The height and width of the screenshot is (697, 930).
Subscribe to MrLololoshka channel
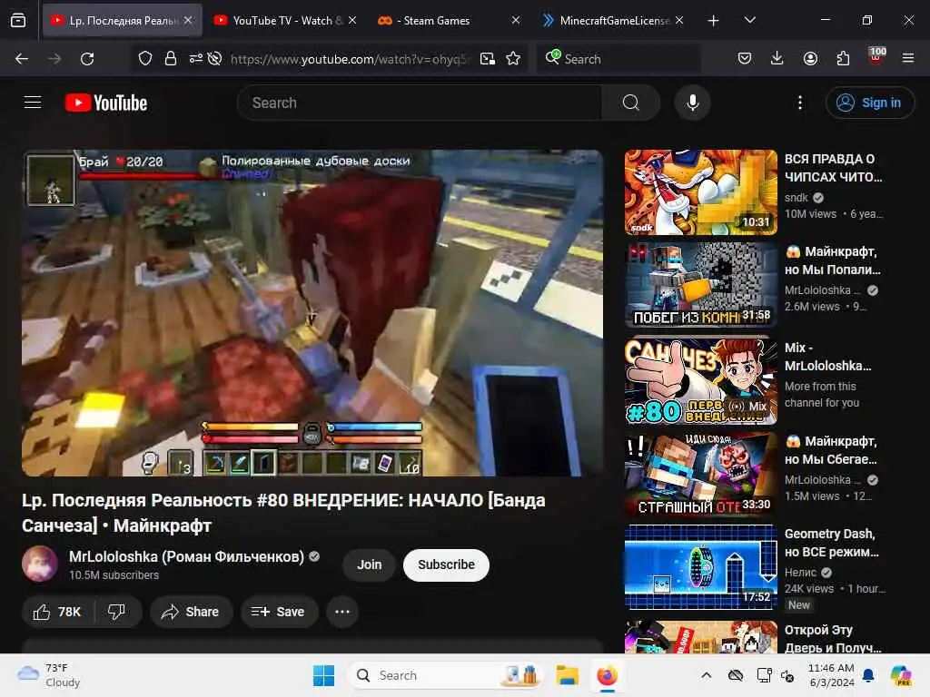pyautogui.click(x=446, y=564)
